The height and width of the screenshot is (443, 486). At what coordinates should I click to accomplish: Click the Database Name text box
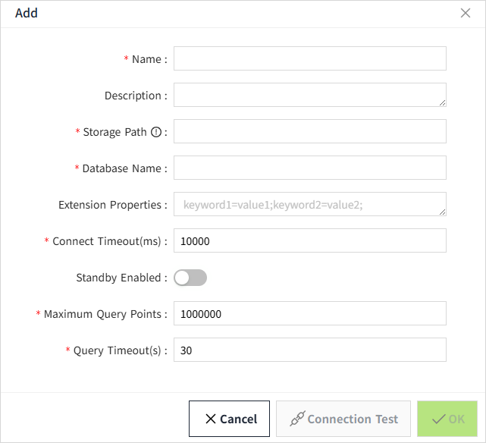(309, 168)
